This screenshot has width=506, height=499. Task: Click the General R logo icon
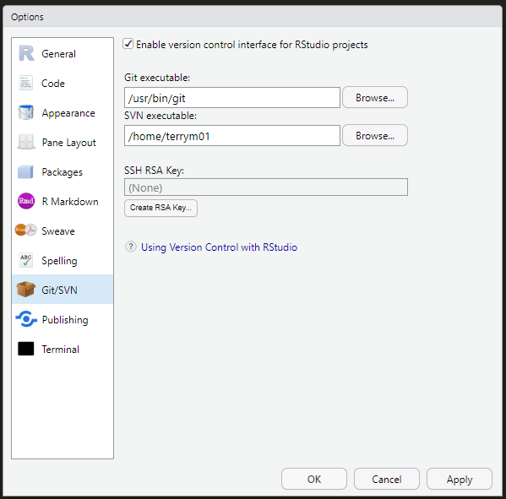[26, 53]
